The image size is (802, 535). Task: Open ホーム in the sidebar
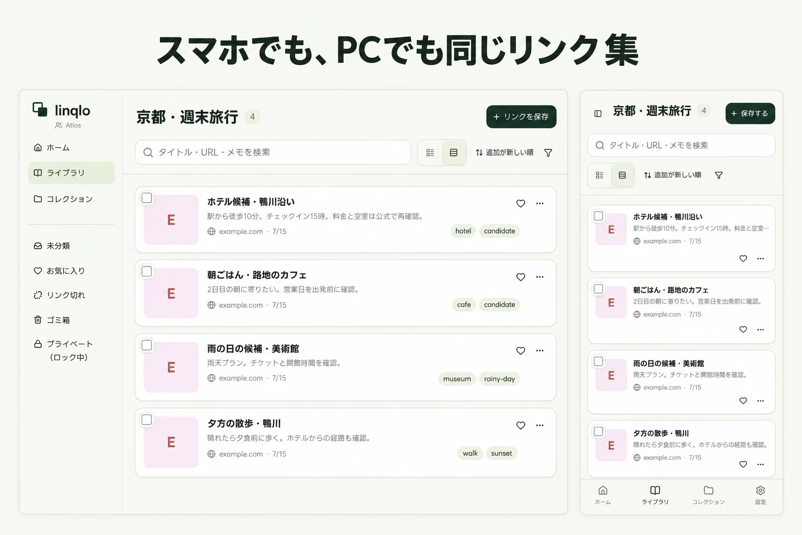tap(71, 148)
